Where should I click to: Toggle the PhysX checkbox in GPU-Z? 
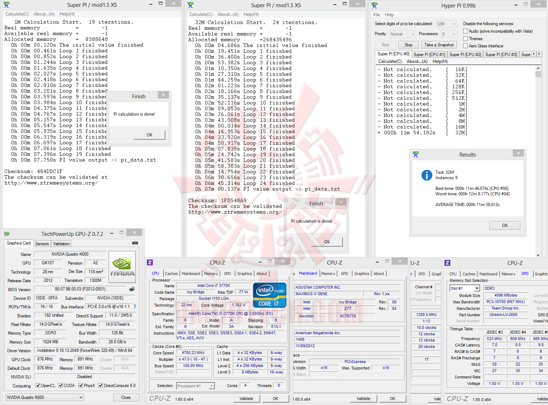[x=80, y=386]
